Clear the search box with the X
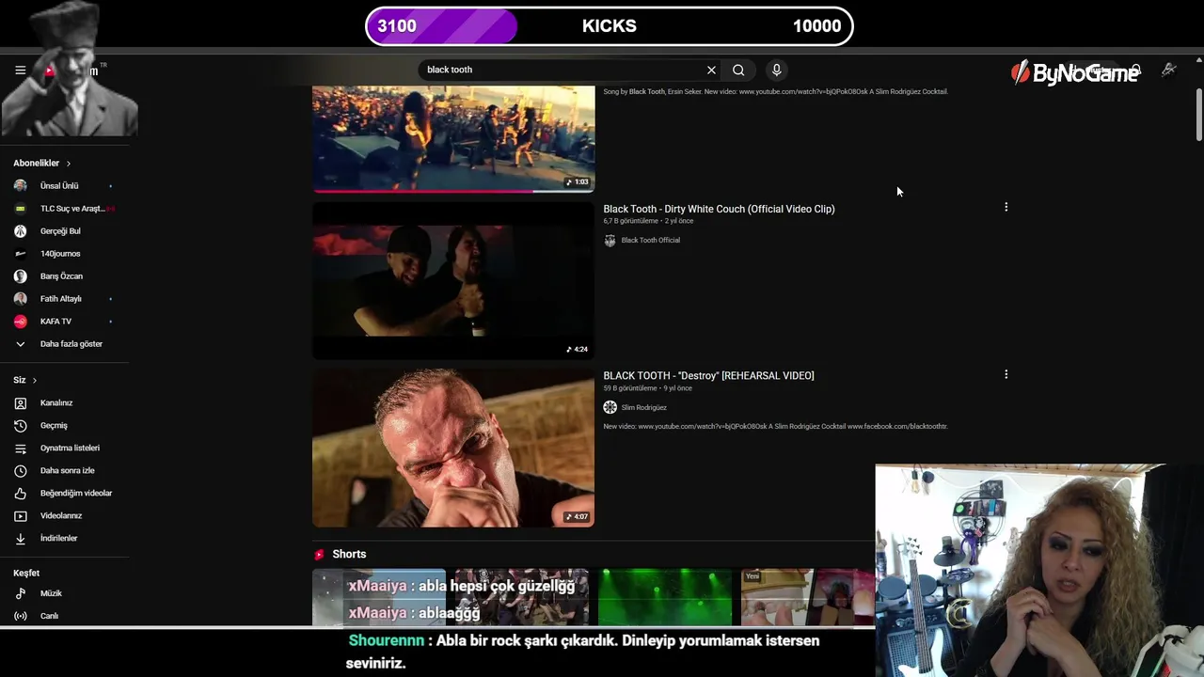This screenshot has width=1204, height=677. click(711, 70)
